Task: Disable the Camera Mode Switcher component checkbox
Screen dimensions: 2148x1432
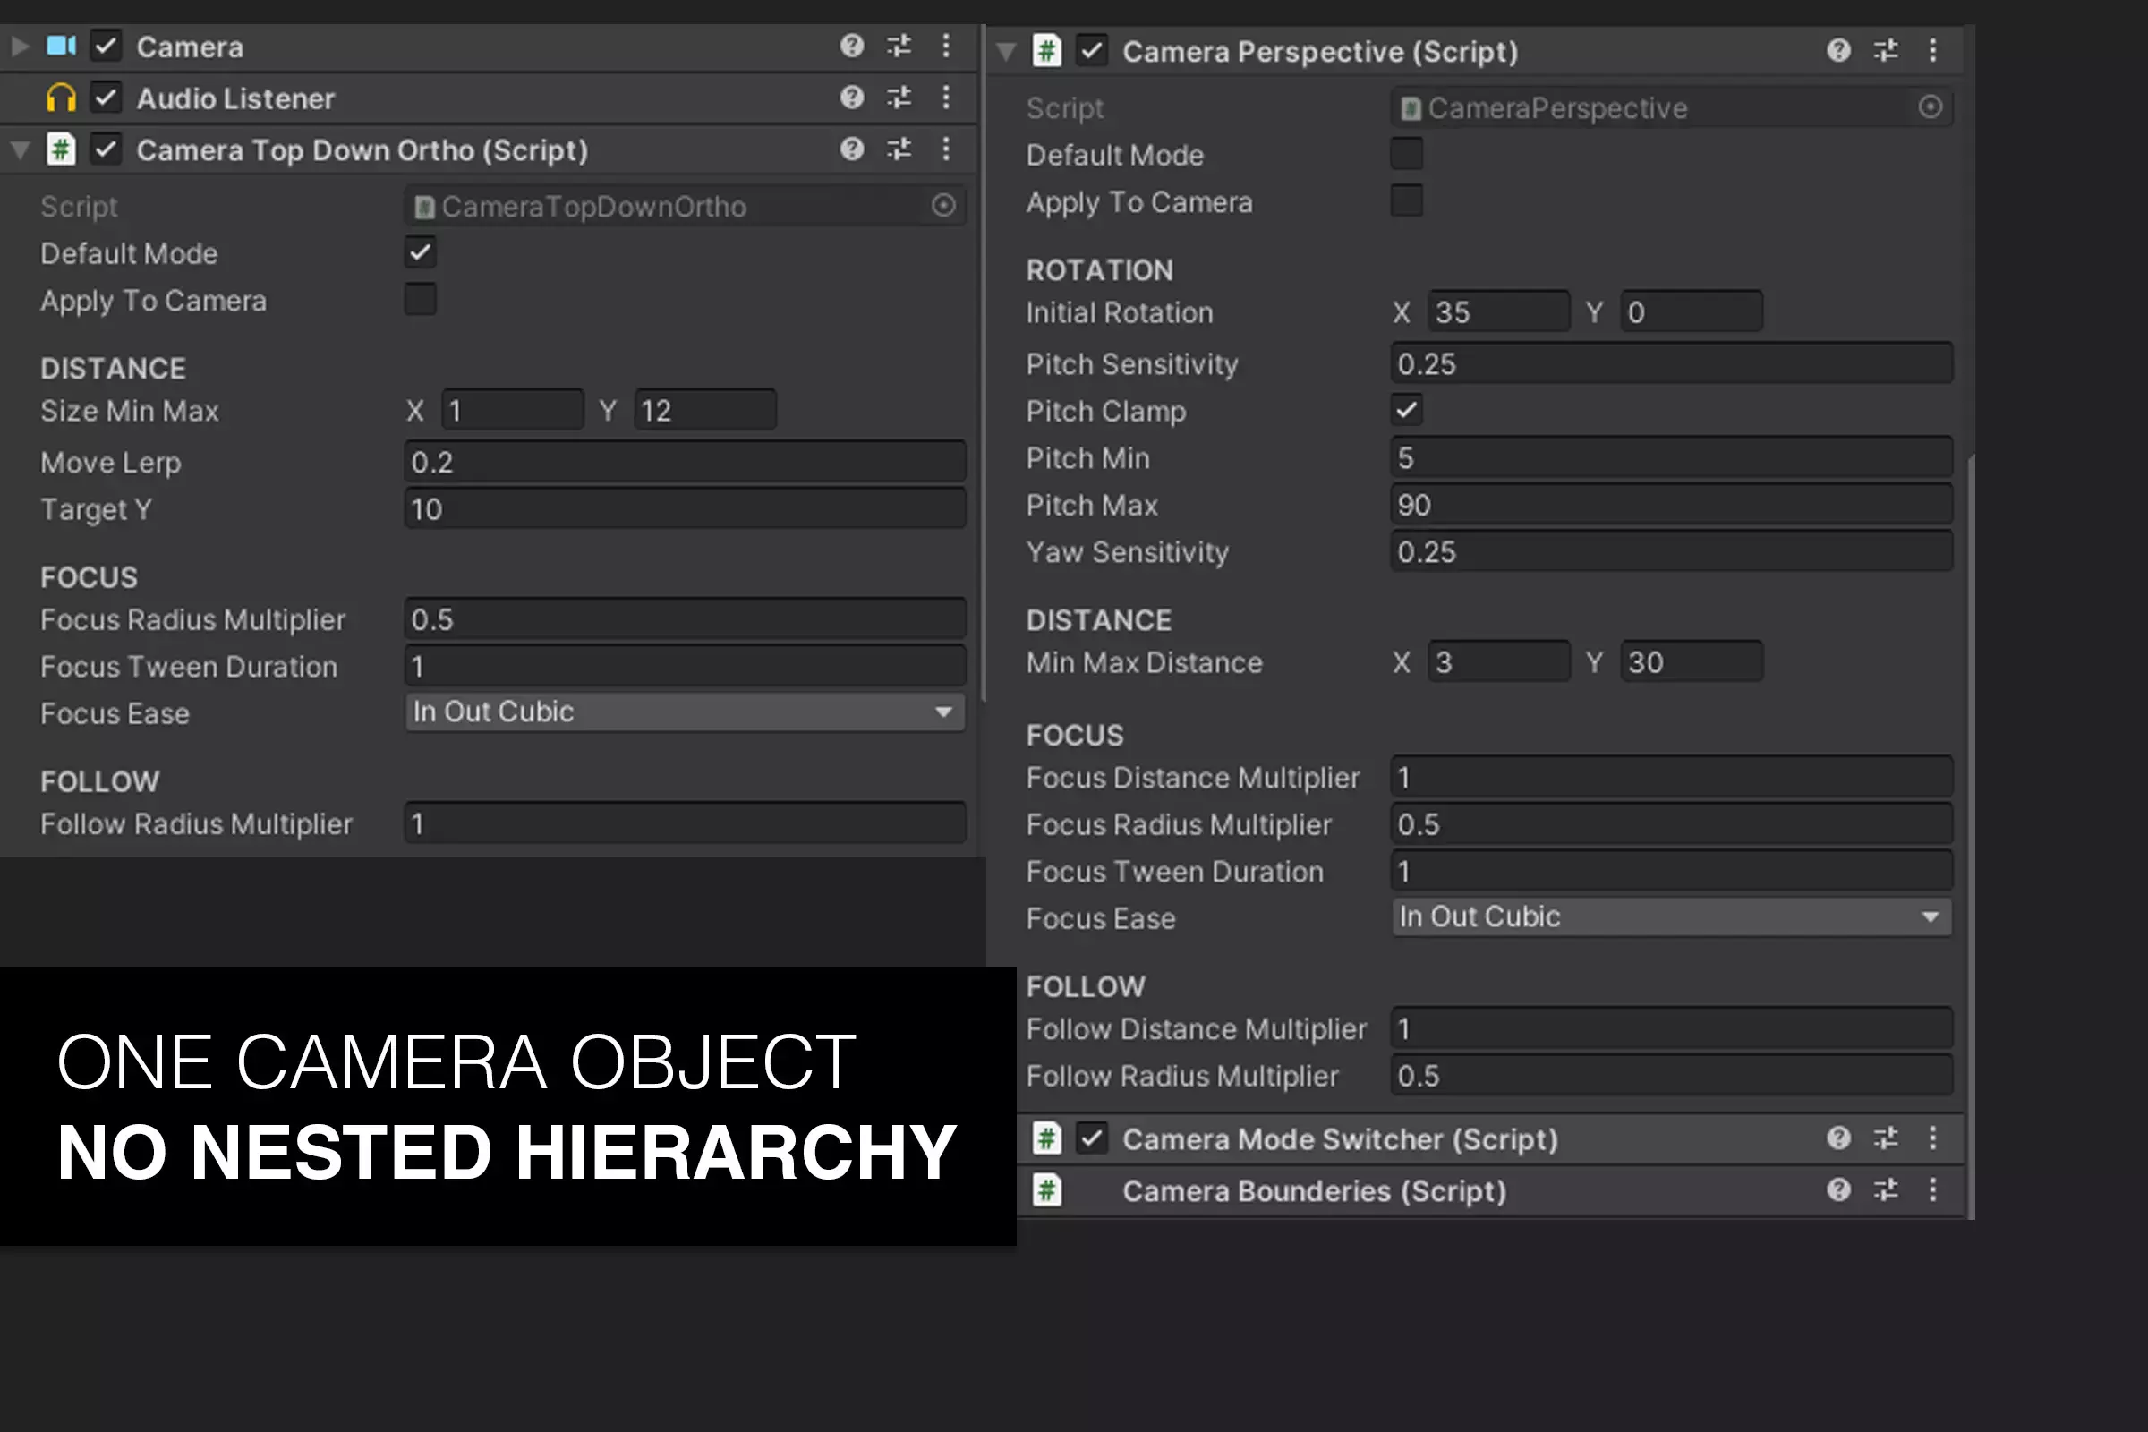Action: coord(1091,1138)
